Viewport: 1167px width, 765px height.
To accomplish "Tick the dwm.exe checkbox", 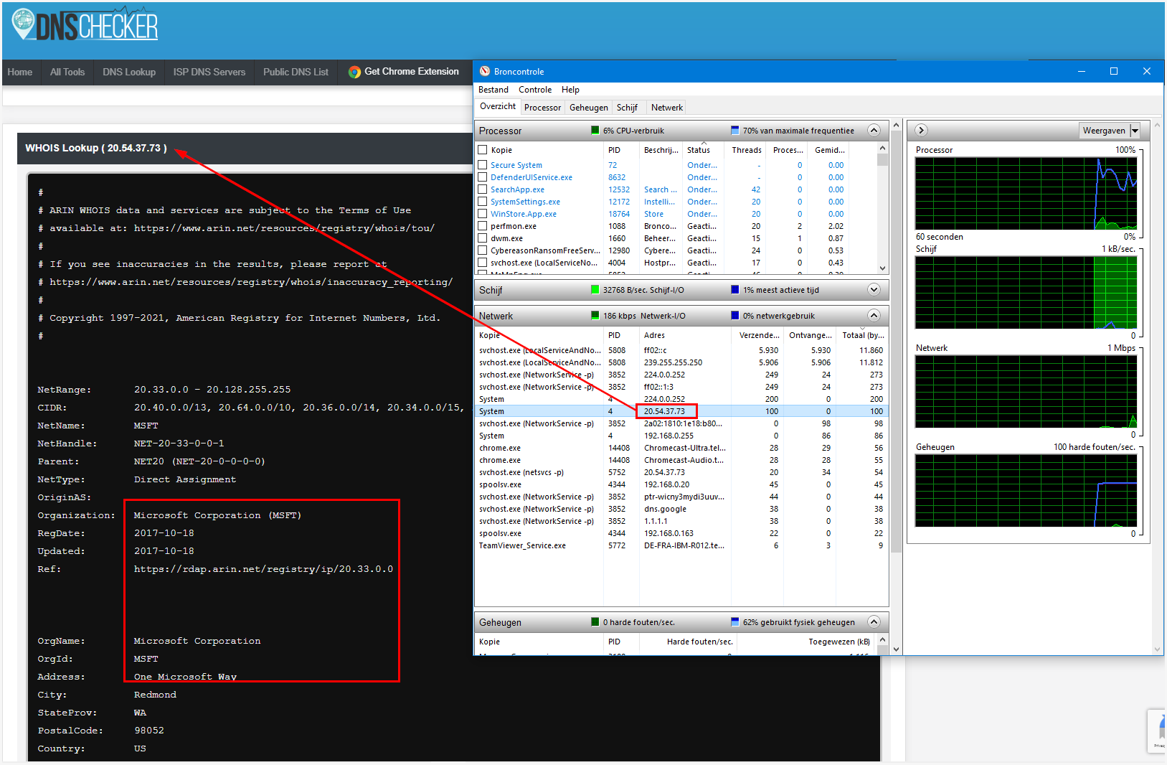I will point(483,238).
